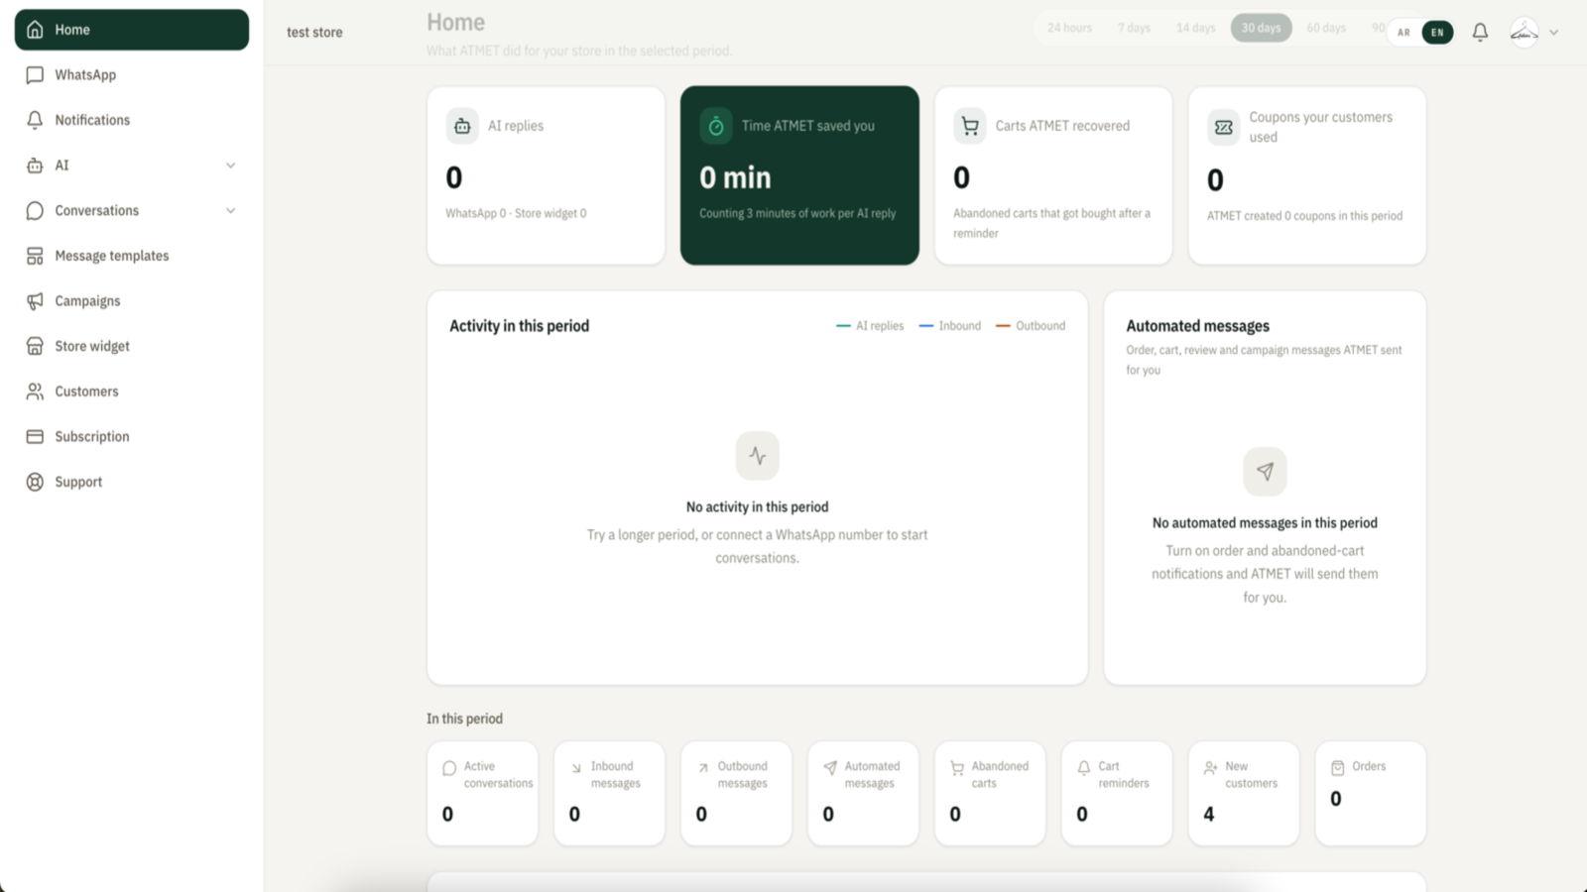Click the stopwatch icon on Time saved card
The image size is (1587, 892).
point(716,126)
